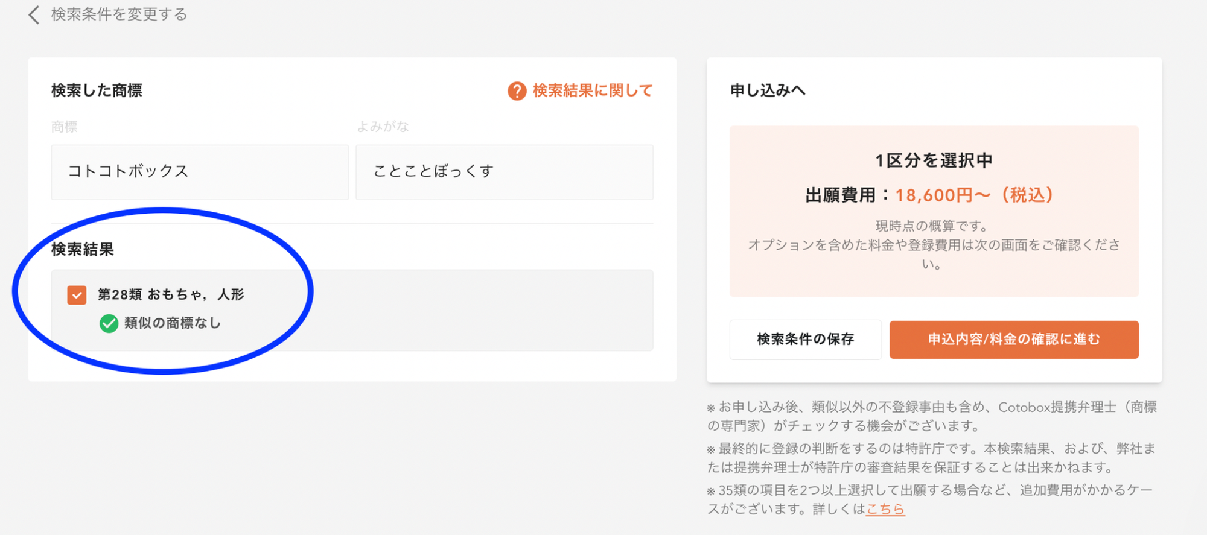The image size is (1207, 535).
Task: Click the コトコトボックス trademark field
Action: pyautogui.click(x=200, y=172)
